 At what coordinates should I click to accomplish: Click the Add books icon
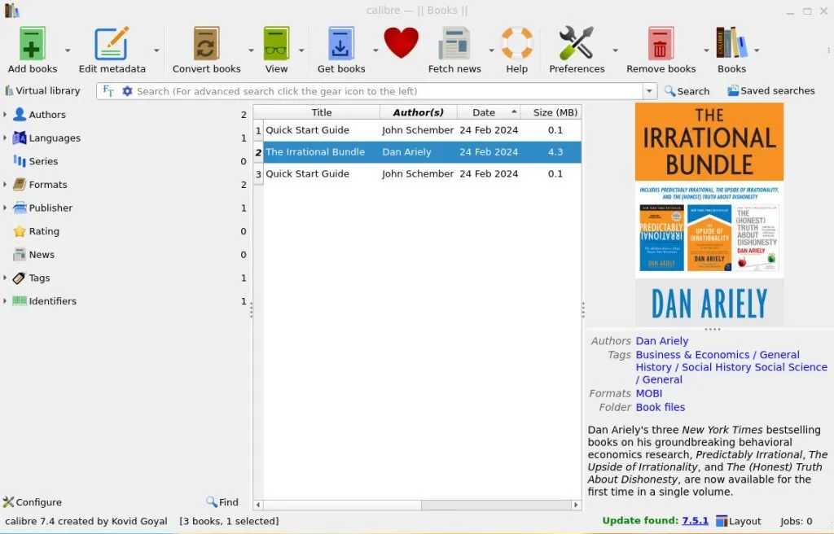point(32,44)
